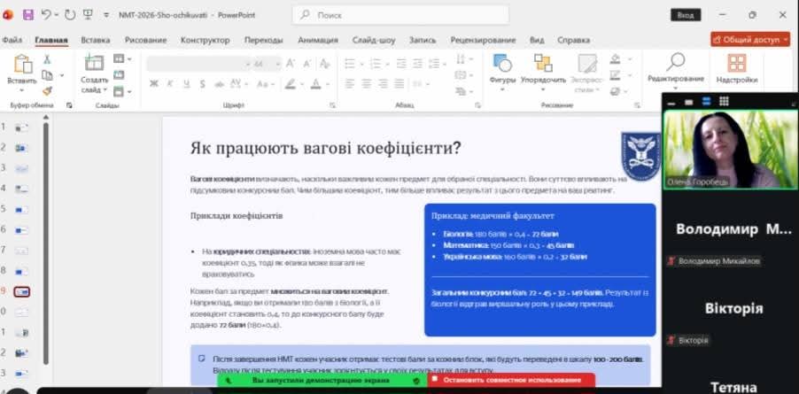Click the Undo arrow icon
The image size is (799, 394).
point(46,15)
